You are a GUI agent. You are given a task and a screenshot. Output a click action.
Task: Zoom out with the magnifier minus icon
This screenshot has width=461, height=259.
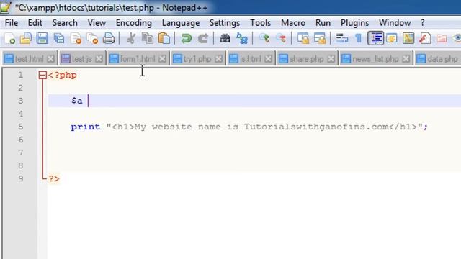tap(280, 38)
